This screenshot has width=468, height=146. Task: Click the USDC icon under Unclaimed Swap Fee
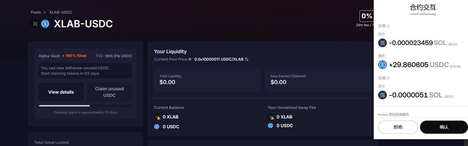coord(271,125)
